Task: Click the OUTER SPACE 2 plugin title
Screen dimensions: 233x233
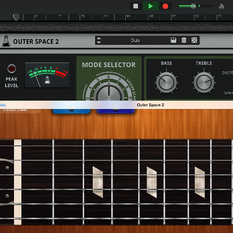Action: [36, 41]
